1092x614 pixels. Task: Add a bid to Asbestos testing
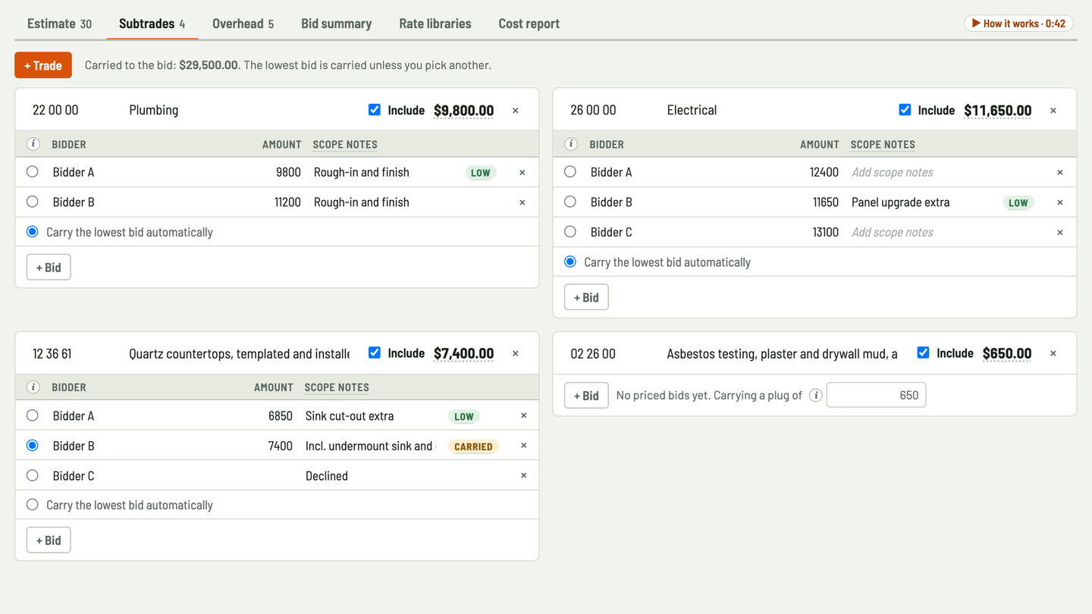586,396
